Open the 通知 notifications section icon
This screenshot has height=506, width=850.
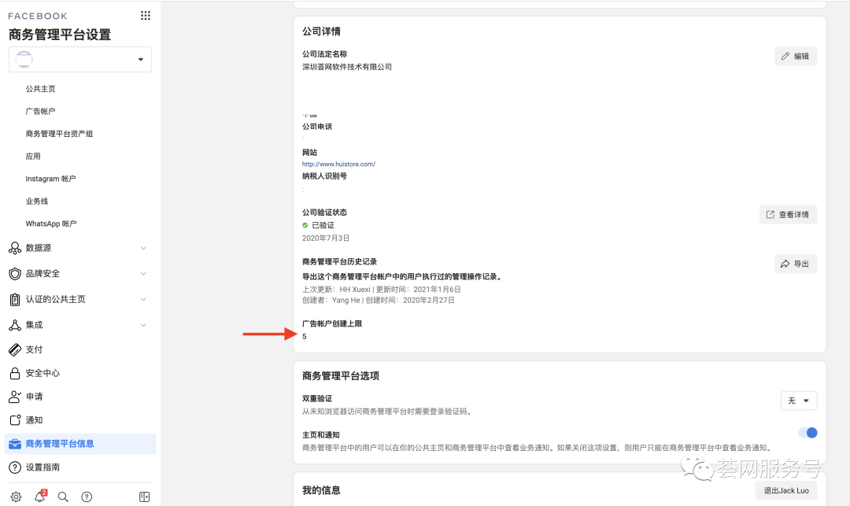click(x=14, y=420)
